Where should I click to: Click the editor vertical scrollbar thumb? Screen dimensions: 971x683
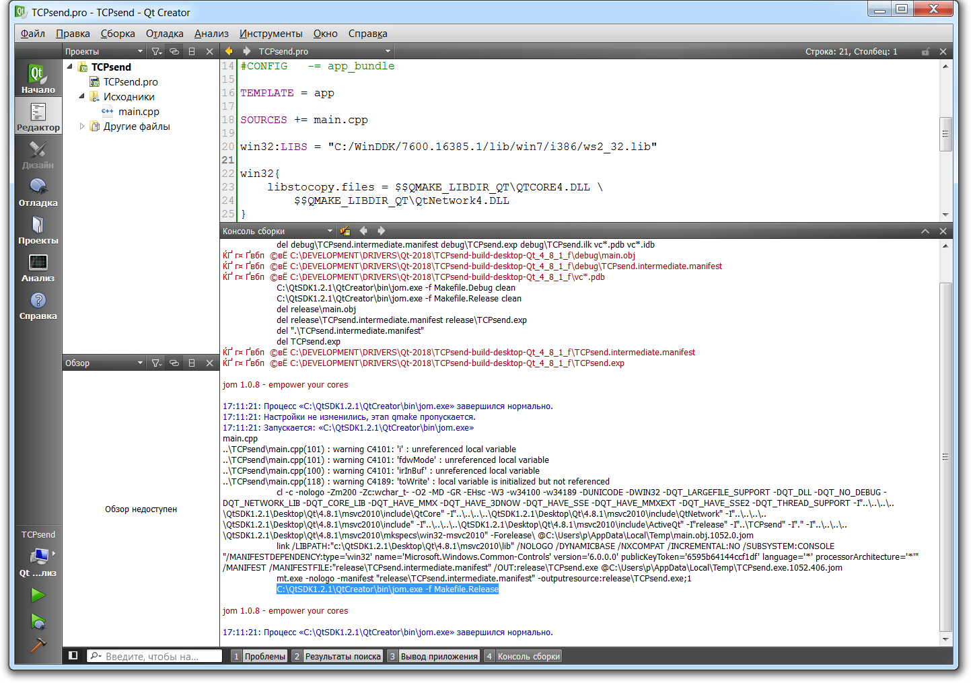point(945,134)
